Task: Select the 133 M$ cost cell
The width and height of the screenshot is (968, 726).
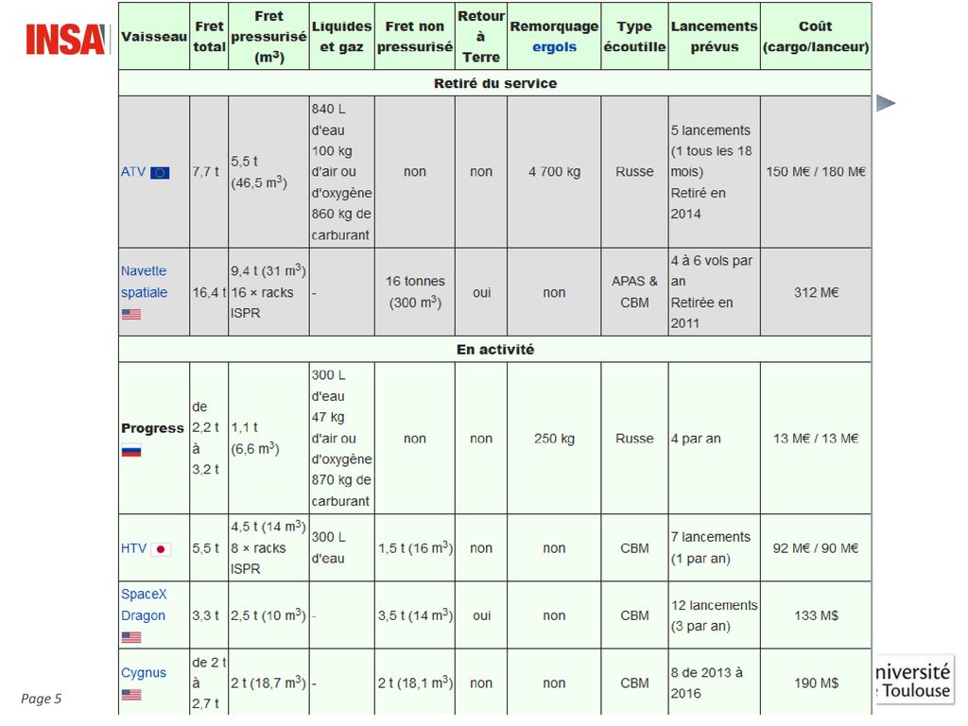Action: [x=816, y=615]
